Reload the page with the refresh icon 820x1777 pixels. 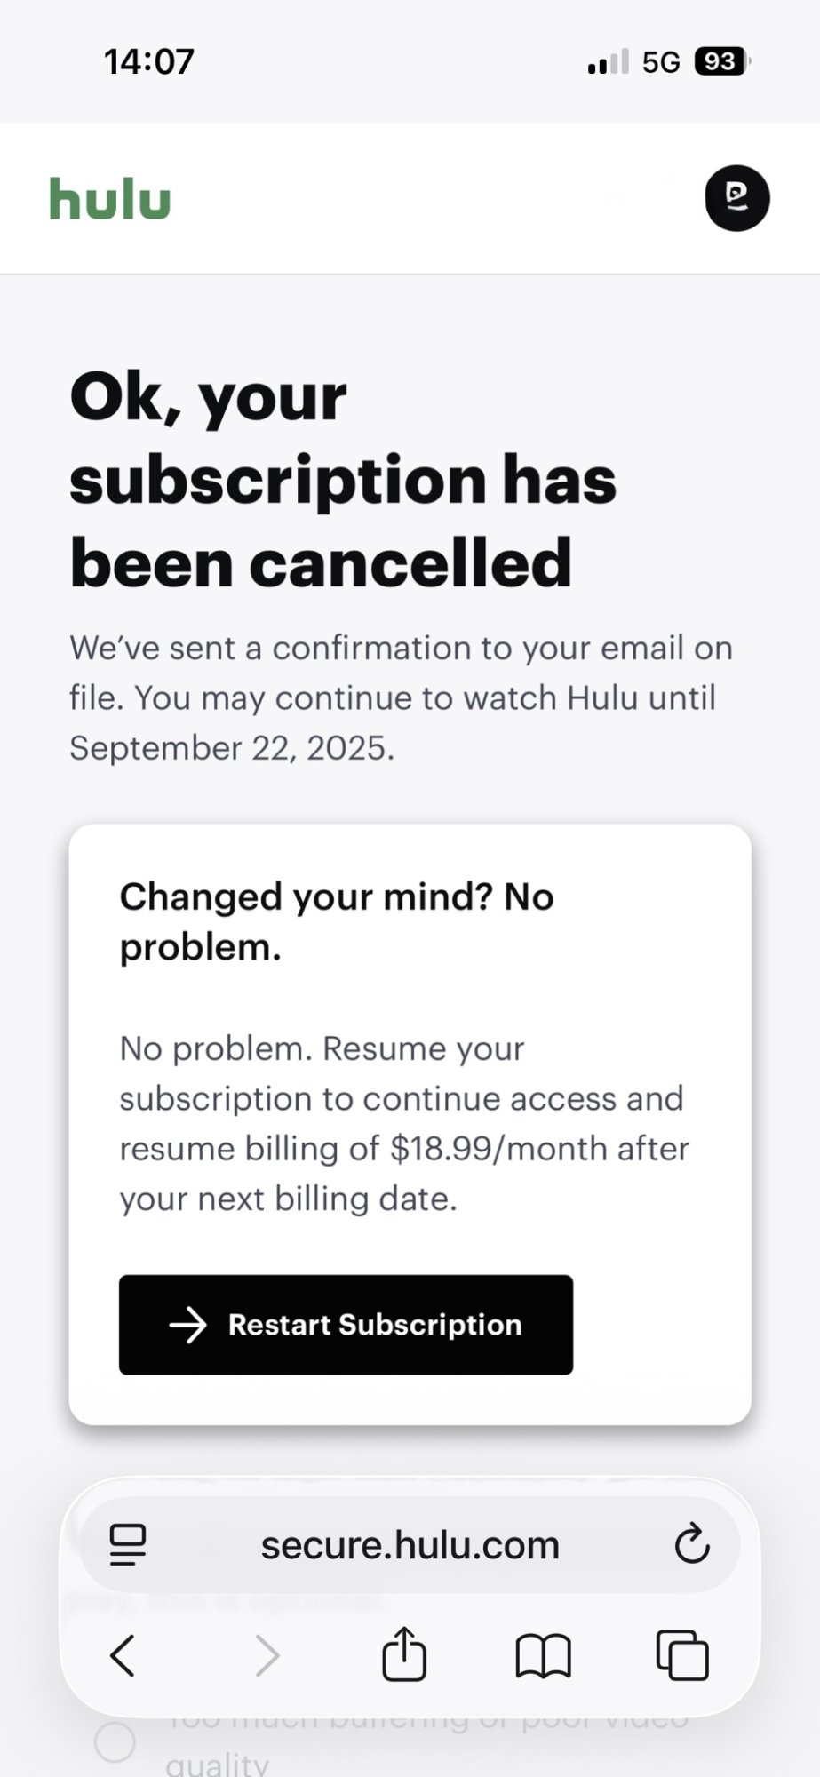click(x=691, y=1544)
